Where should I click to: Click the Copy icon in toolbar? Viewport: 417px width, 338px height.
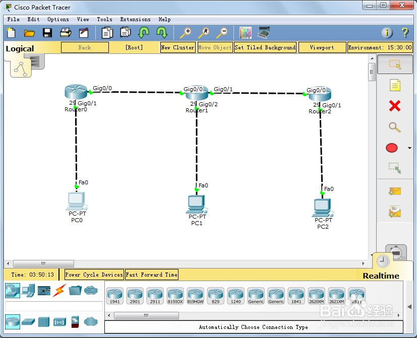pos(107,33)
